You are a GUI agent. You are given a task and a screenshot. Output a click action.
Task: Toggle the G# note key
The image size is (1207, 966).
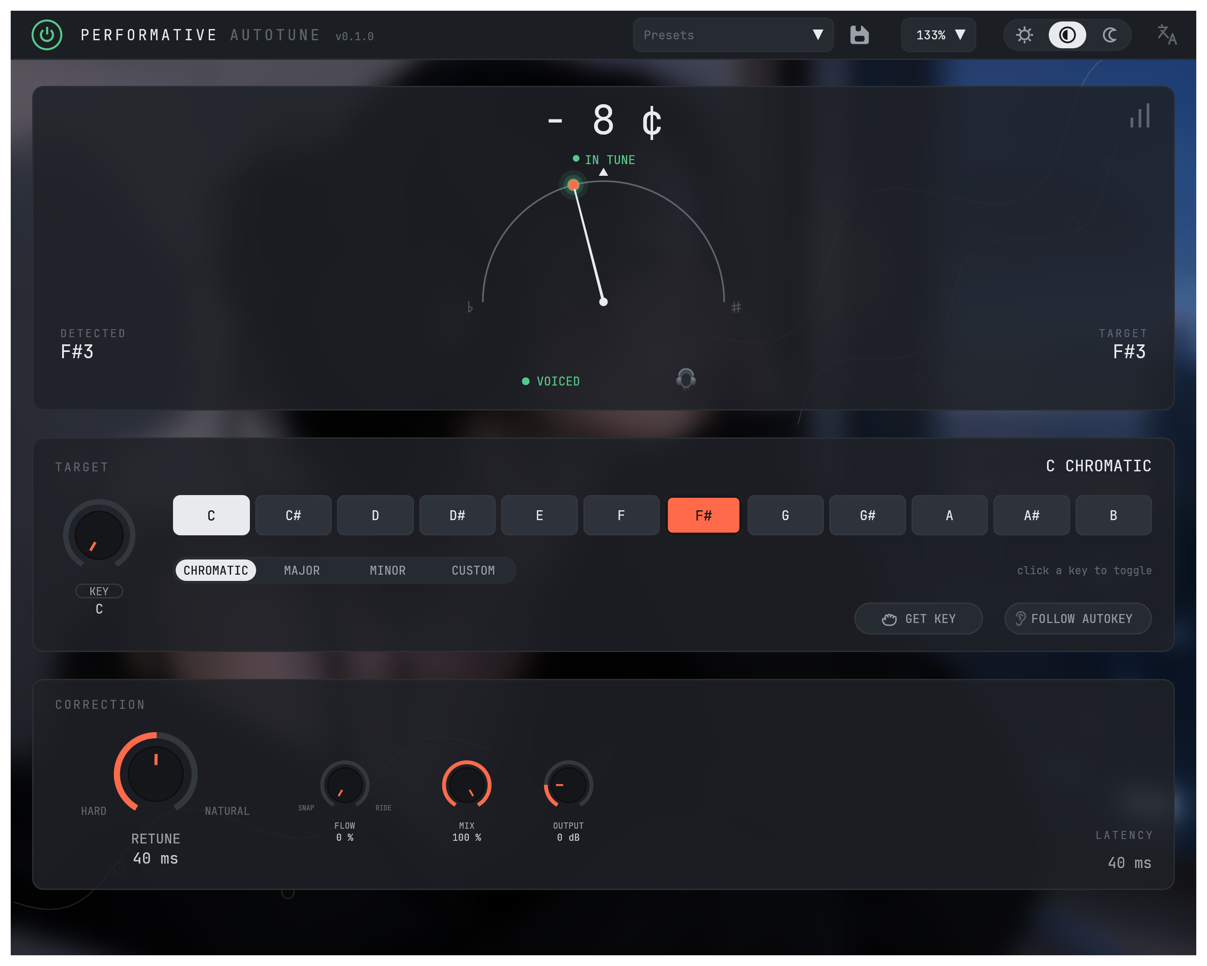(x=867, y=515)
